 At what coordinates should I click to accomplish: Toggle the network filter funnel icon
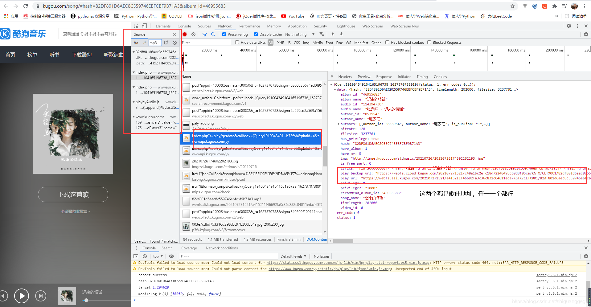tap(205, 34)
